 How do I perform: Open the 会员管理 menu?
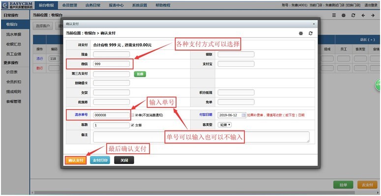pos(69,5)
